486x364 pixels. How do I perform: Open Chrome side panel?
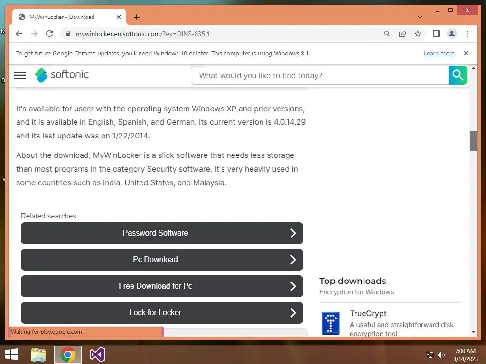[437, 34]
